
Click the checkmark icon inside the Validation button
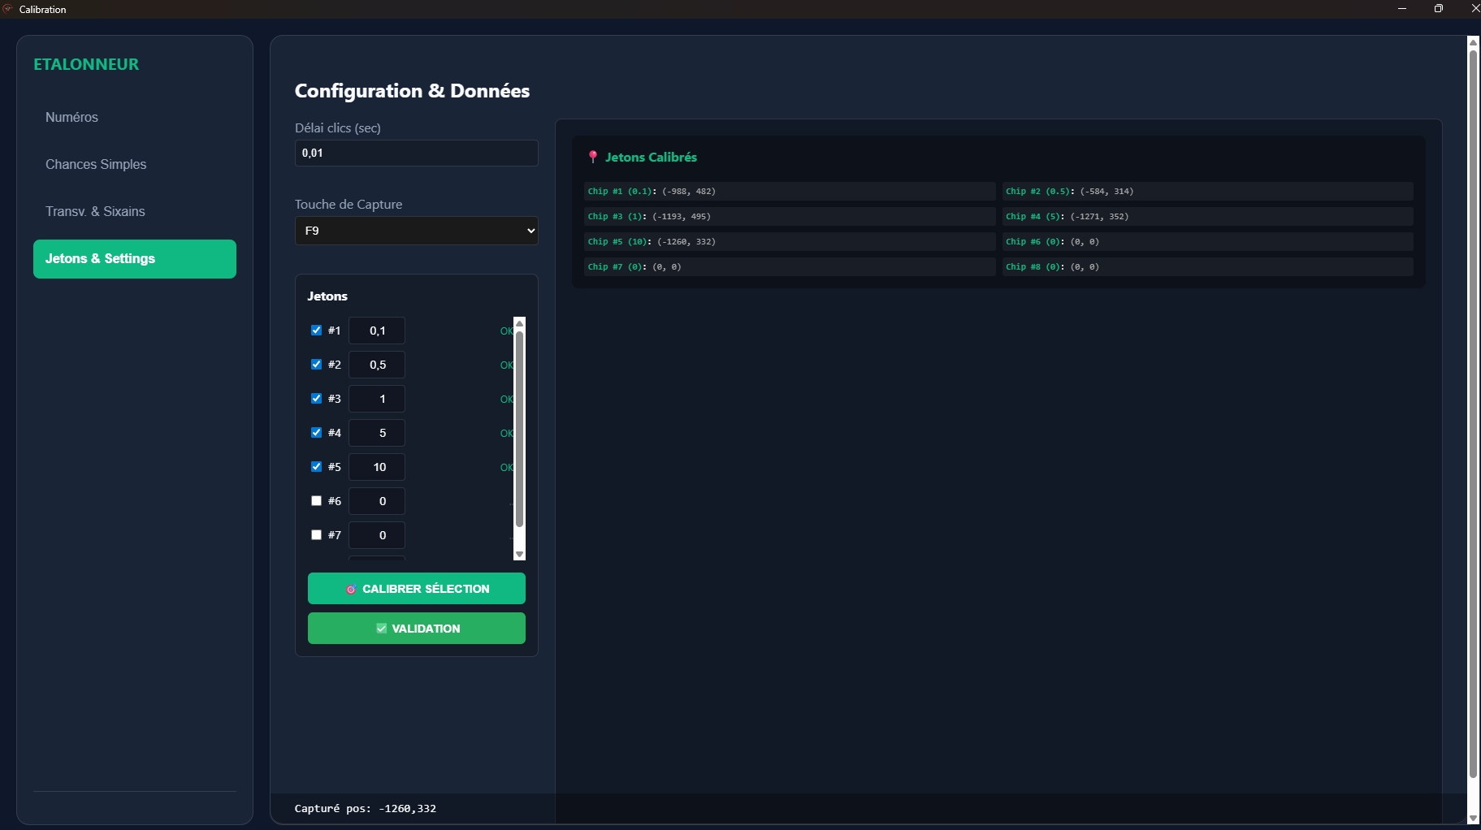click(x=381, y=628)
